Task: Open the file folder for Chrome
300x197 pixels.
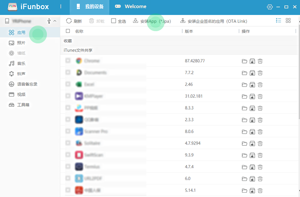Action: [244, 61]
